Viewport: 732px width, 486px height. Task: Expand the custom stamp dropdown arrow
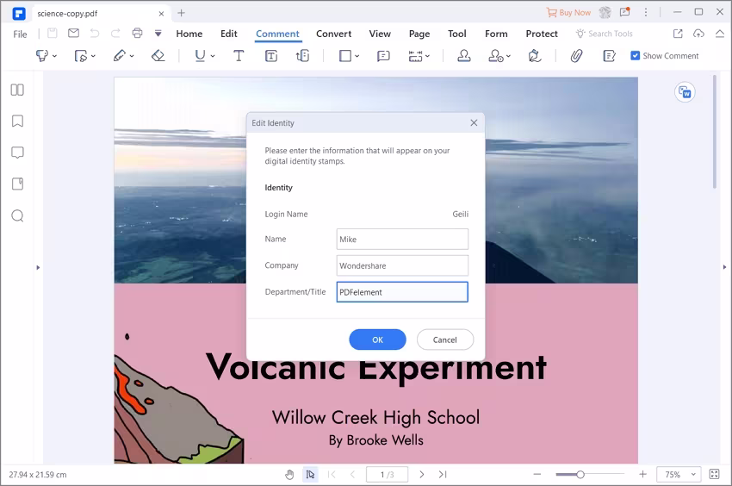point(508,56)
